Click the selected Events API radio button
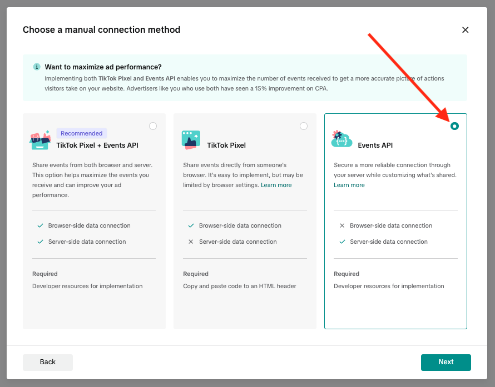 454,126
